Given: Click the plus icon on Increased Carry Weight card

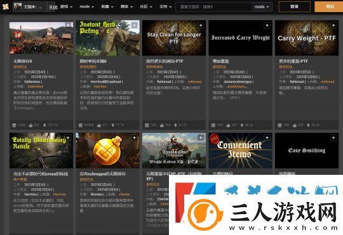Looking at the screenshot, I should [267, 25].
